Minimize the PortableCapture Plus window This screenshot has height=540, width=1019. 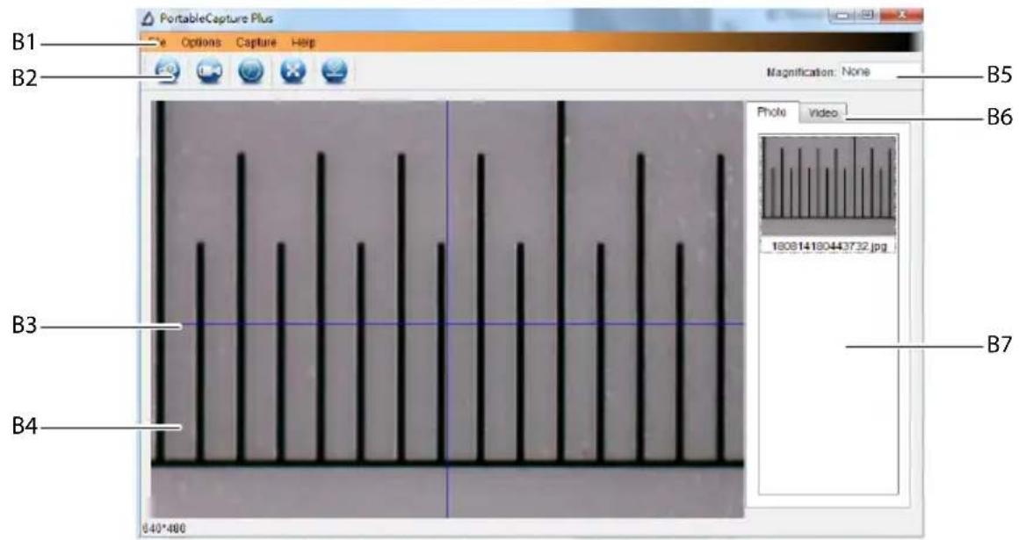(842, 15)
